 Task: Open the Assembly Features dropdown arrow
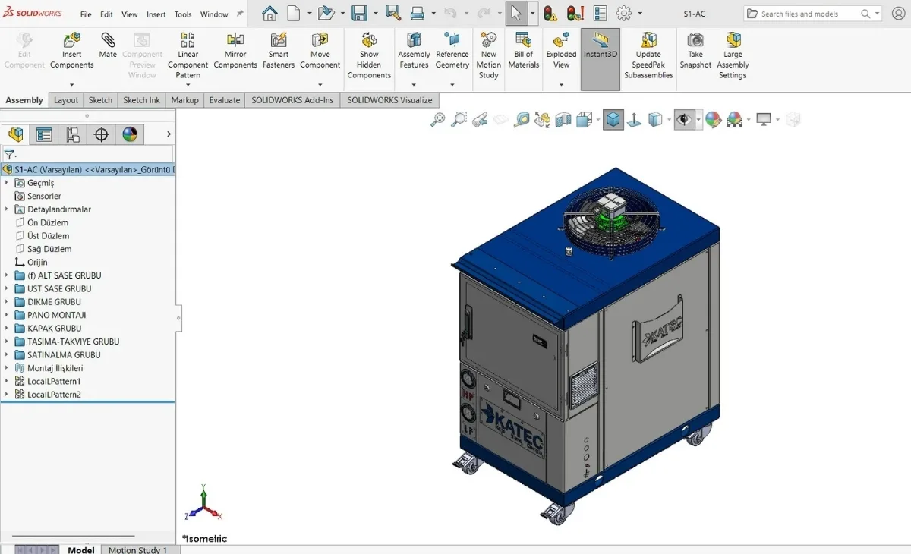414,83
